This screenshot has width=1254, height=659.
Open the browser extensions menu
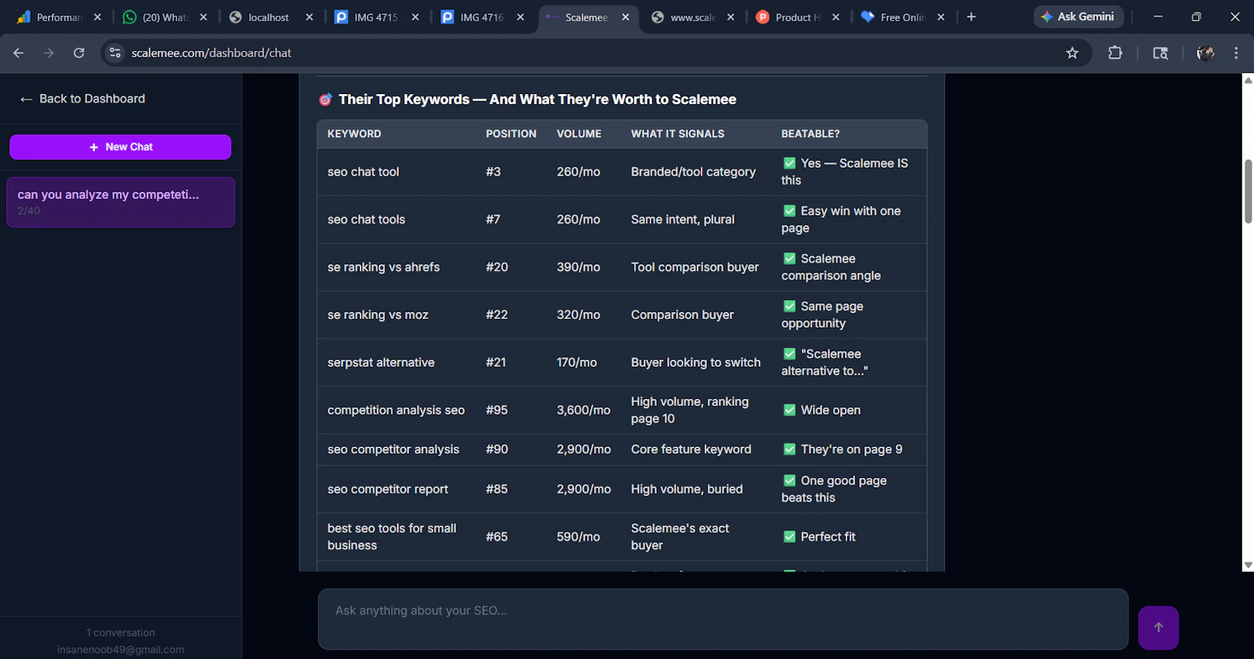click(x=1115, y=53)
